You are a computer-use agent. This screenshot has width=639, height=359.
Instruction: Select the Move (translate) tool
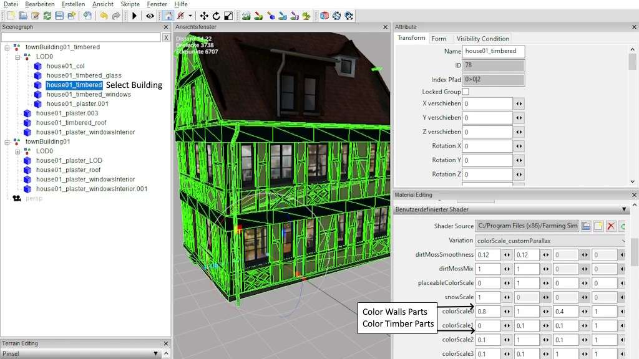pyautogui.click(x=204, y=16)
